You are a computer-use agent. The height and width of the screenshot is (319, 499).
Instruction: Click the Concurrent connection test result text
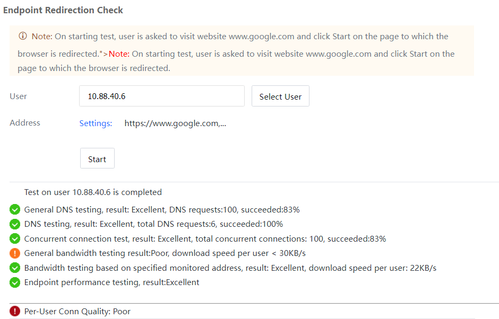tap(205, 239)
